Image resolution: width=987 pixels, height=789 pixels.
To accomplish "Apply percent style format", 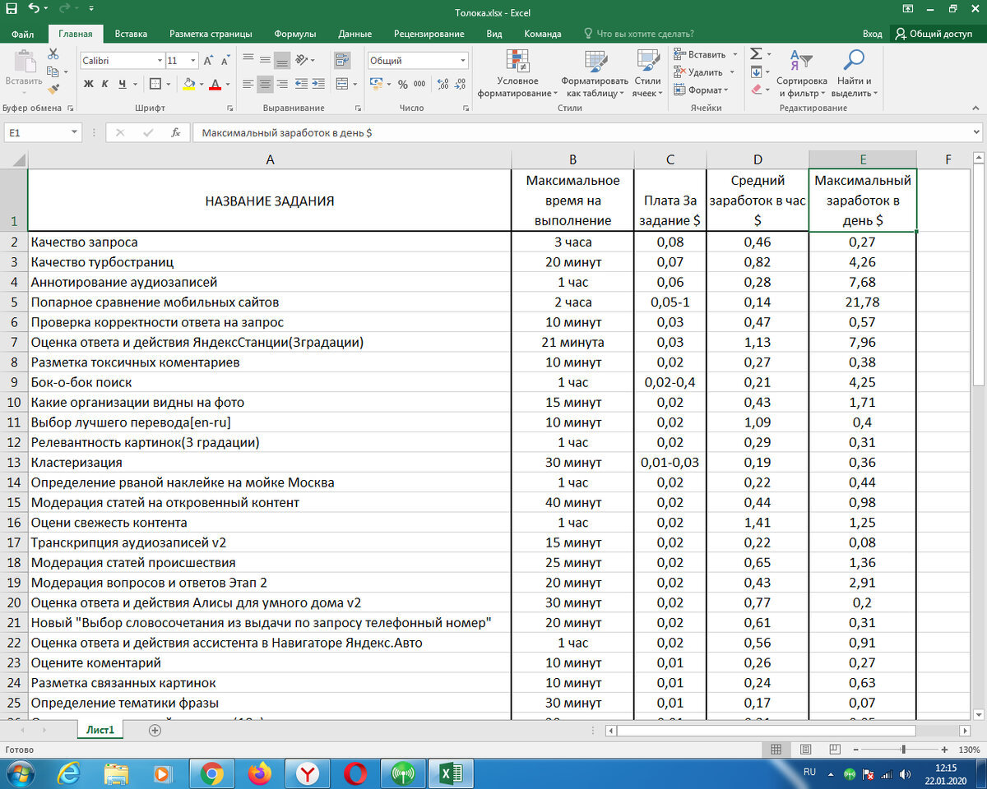I will [403, 84].
